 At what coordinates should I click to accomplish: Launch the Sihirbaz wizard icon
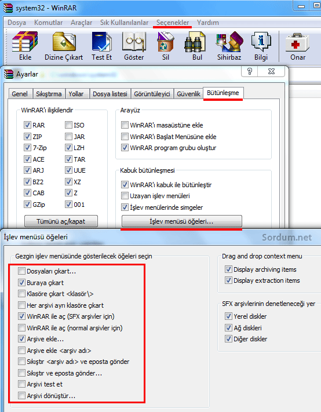click(x=229, y=42)
